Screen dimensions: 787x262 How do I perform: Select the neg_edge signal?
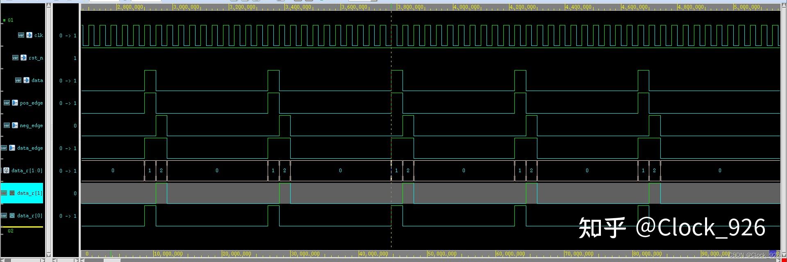click(31, 125)
